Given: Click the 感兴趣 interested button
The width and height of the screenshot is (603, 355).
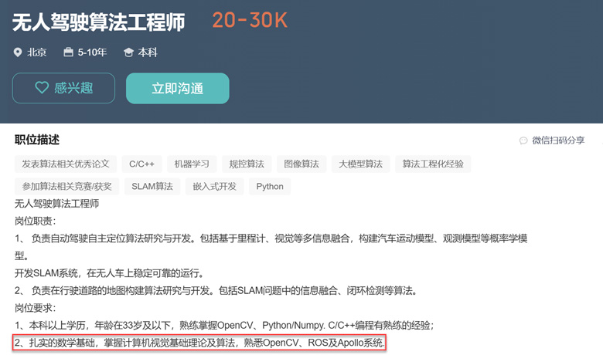Looking at the screenshot, I should (x=63, y=88).
